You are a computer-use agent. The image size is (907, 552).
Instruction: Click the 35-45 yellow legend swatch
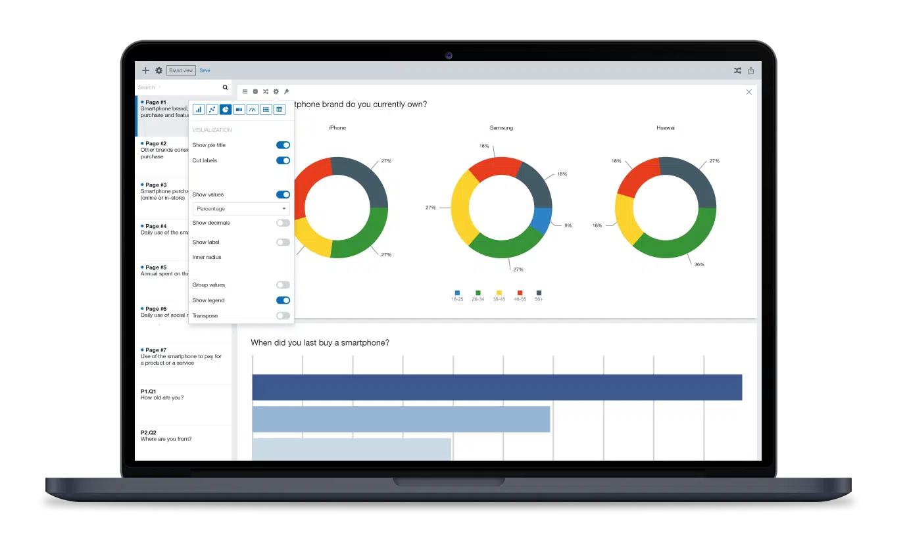499,292
